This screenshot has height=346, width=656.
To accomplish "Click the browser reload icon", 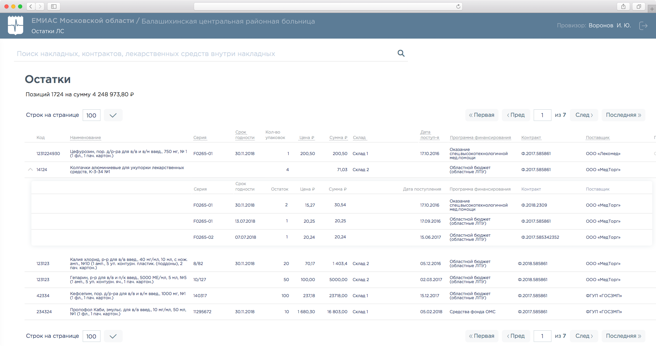I will pyautogui.click(x=458, y=6).
